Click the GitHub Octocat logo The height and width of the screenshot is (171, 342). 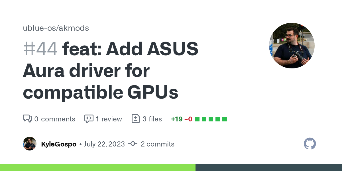coord(310,144)
